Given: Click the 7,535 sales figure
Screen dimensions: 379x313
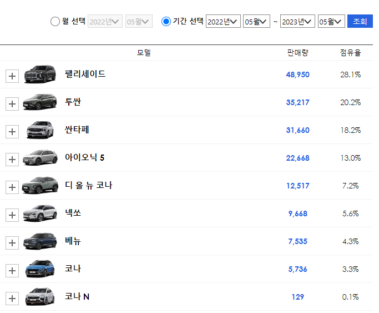Looking at the screenshot, I should [x=298, y=241].
